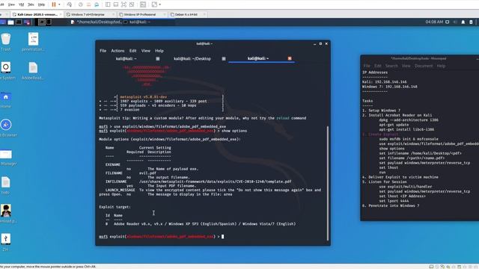Open the VMware Tabs menu

[31, 4]
